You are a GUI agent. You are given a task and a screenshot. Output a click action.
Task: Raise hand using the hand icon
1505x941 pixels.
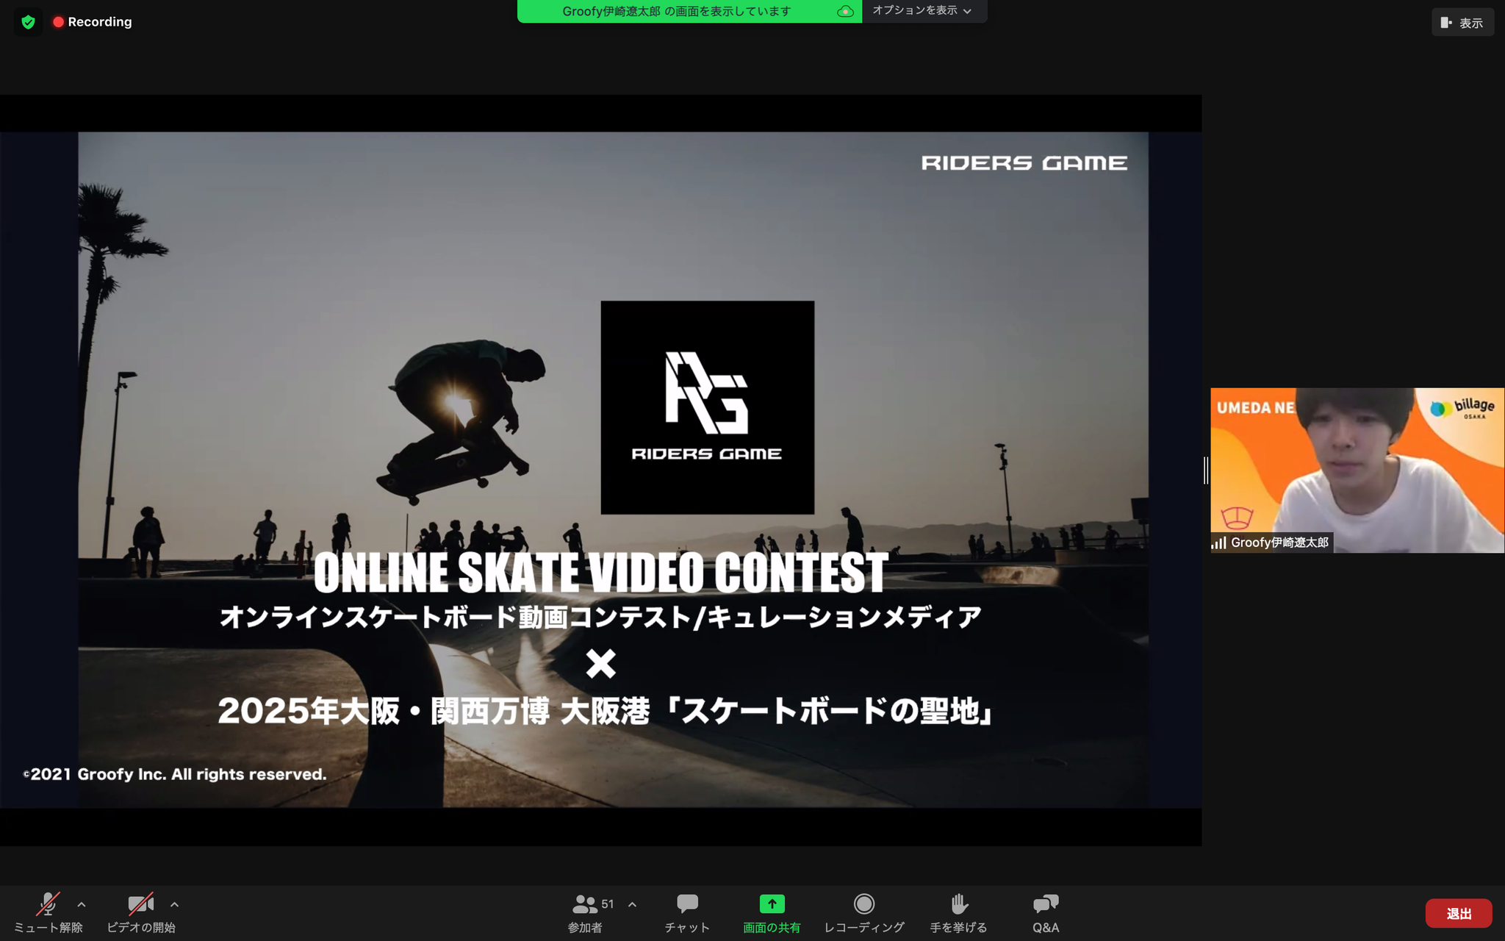click(x=958, y=904)
